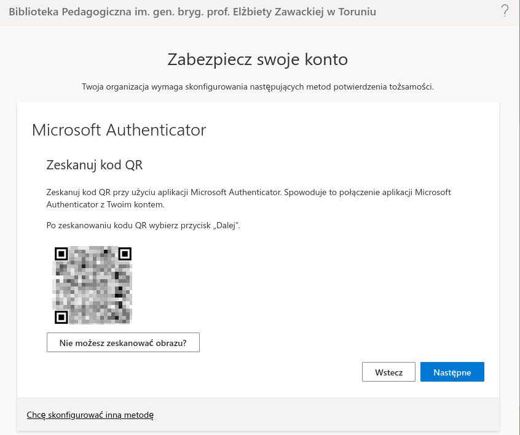Viewport: 520px width, 435px height.
Task: Click the "Microsoft Authenticator" section heading
Action: point(119,130)
